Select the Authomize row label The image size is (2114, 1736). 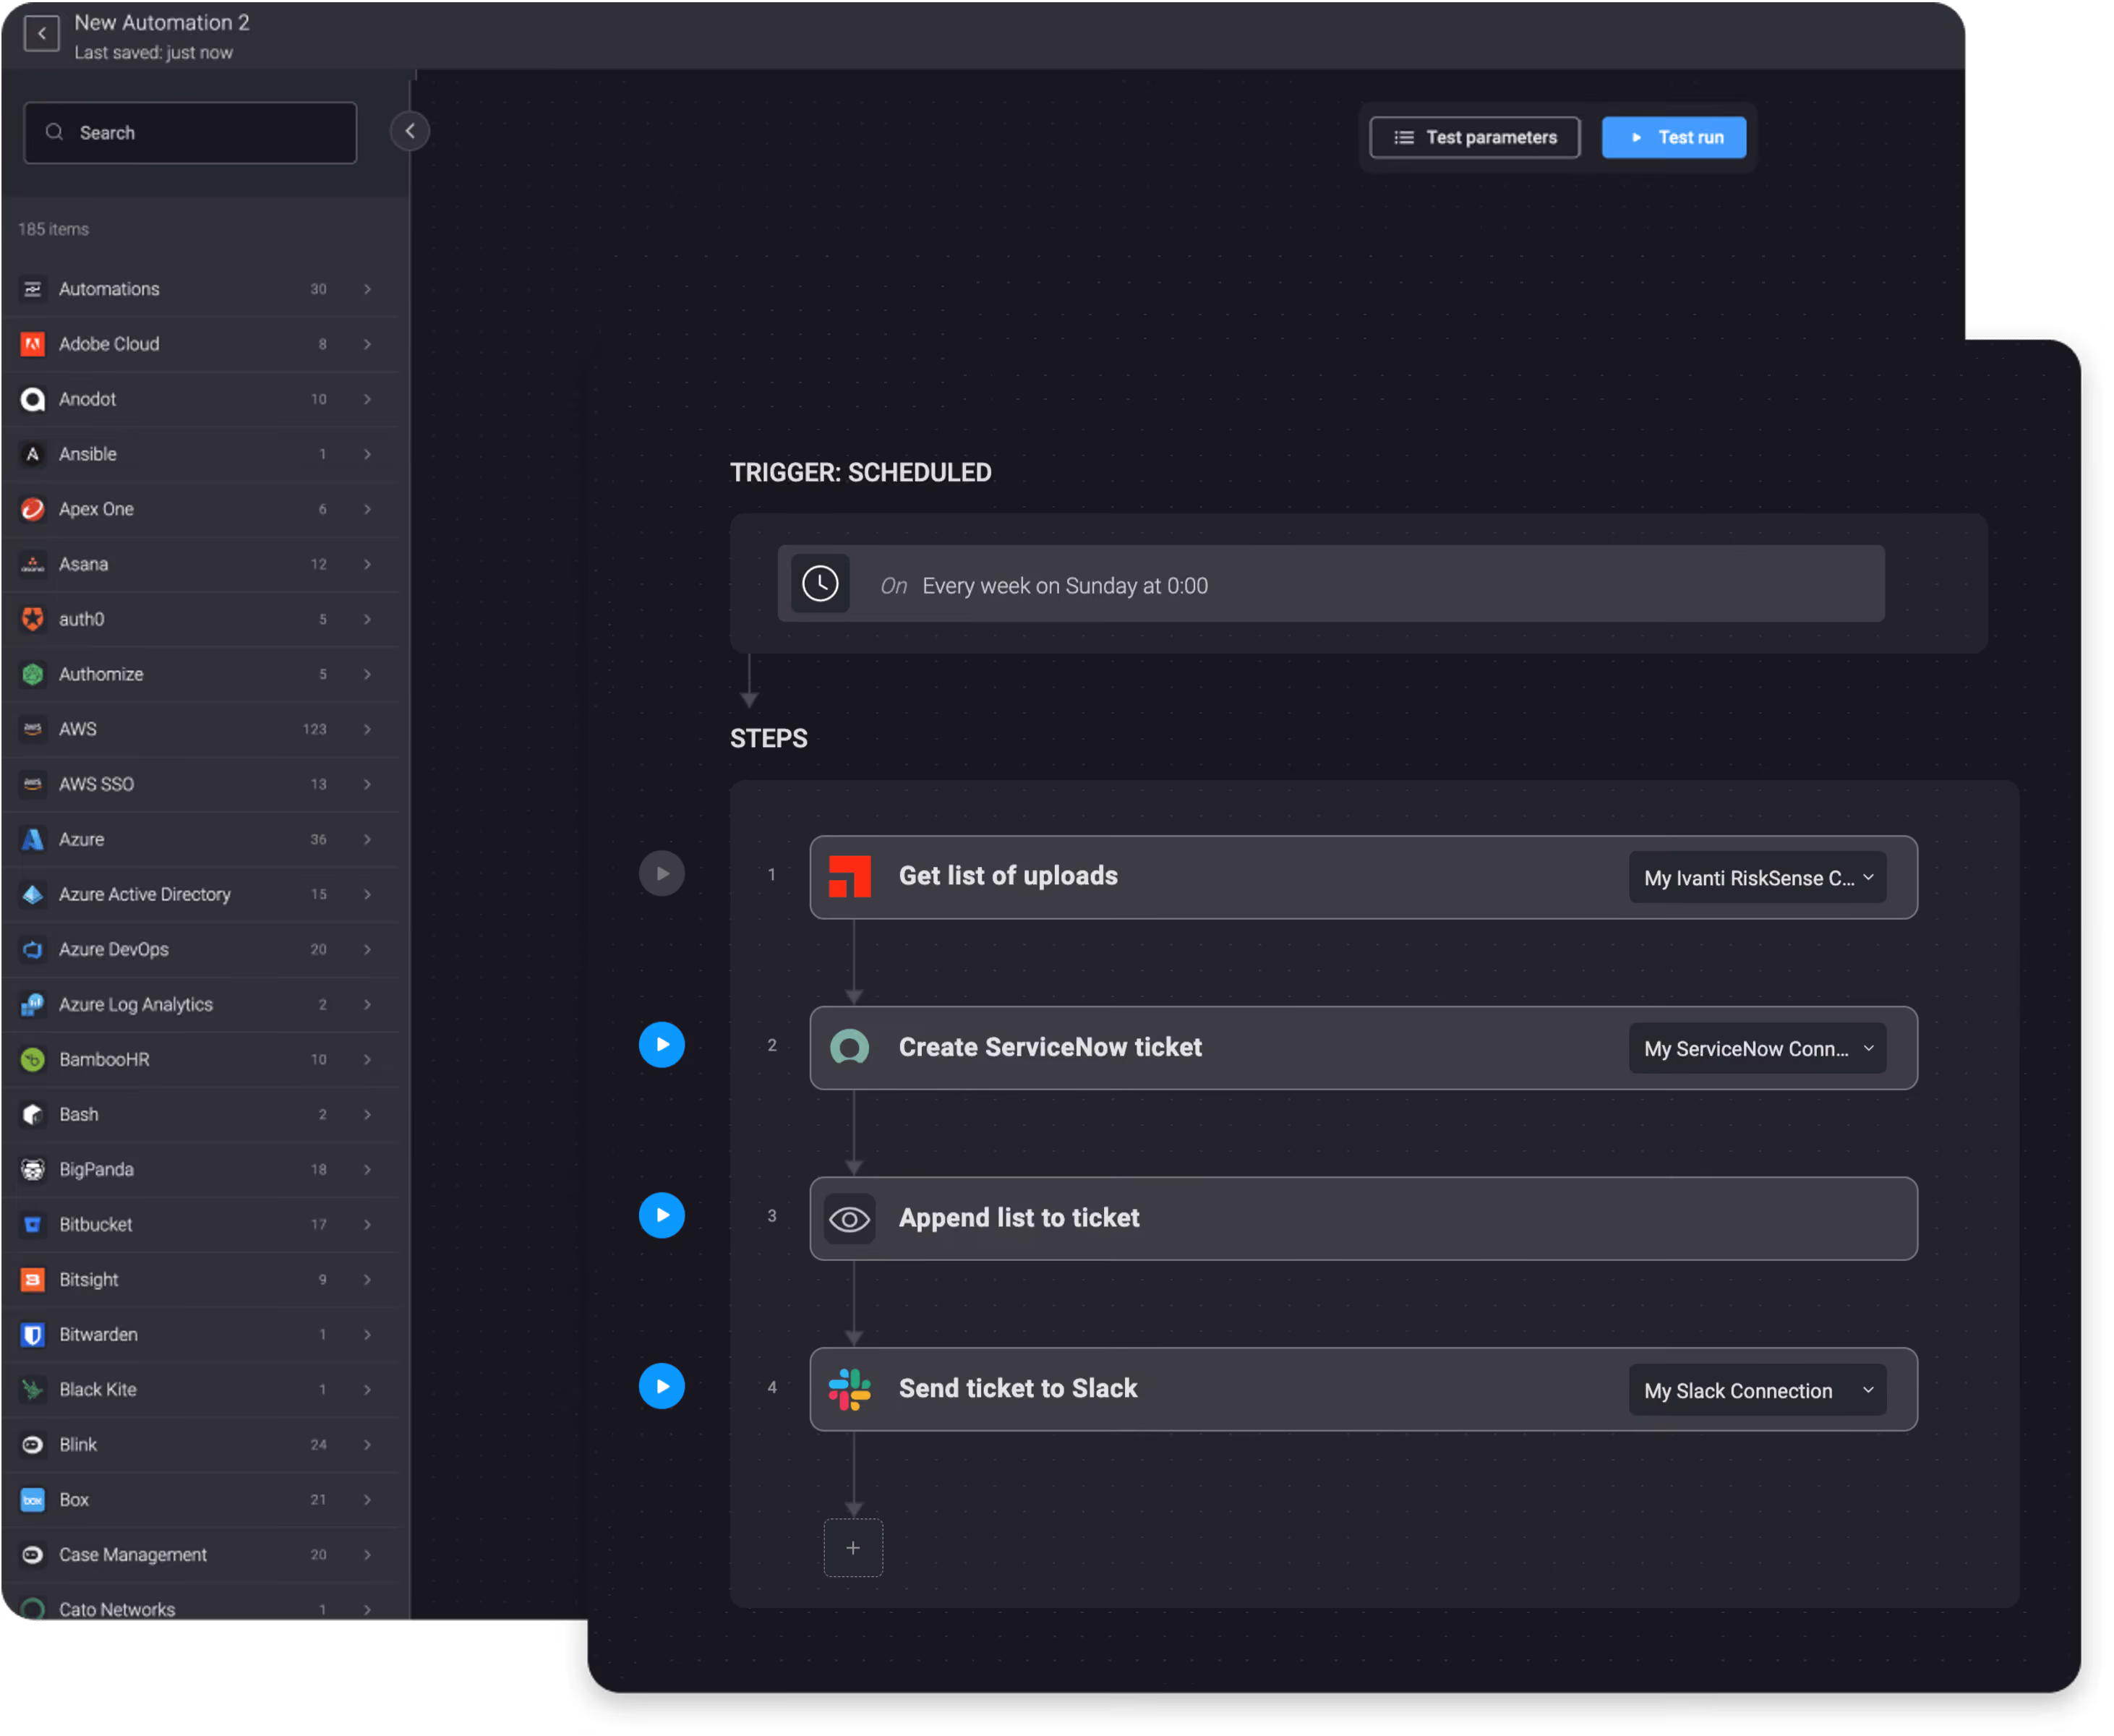101,674
